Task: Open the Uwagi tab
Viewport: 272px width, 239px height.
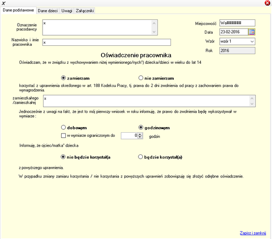Action: pyautogui.click(x=67, y=11)
